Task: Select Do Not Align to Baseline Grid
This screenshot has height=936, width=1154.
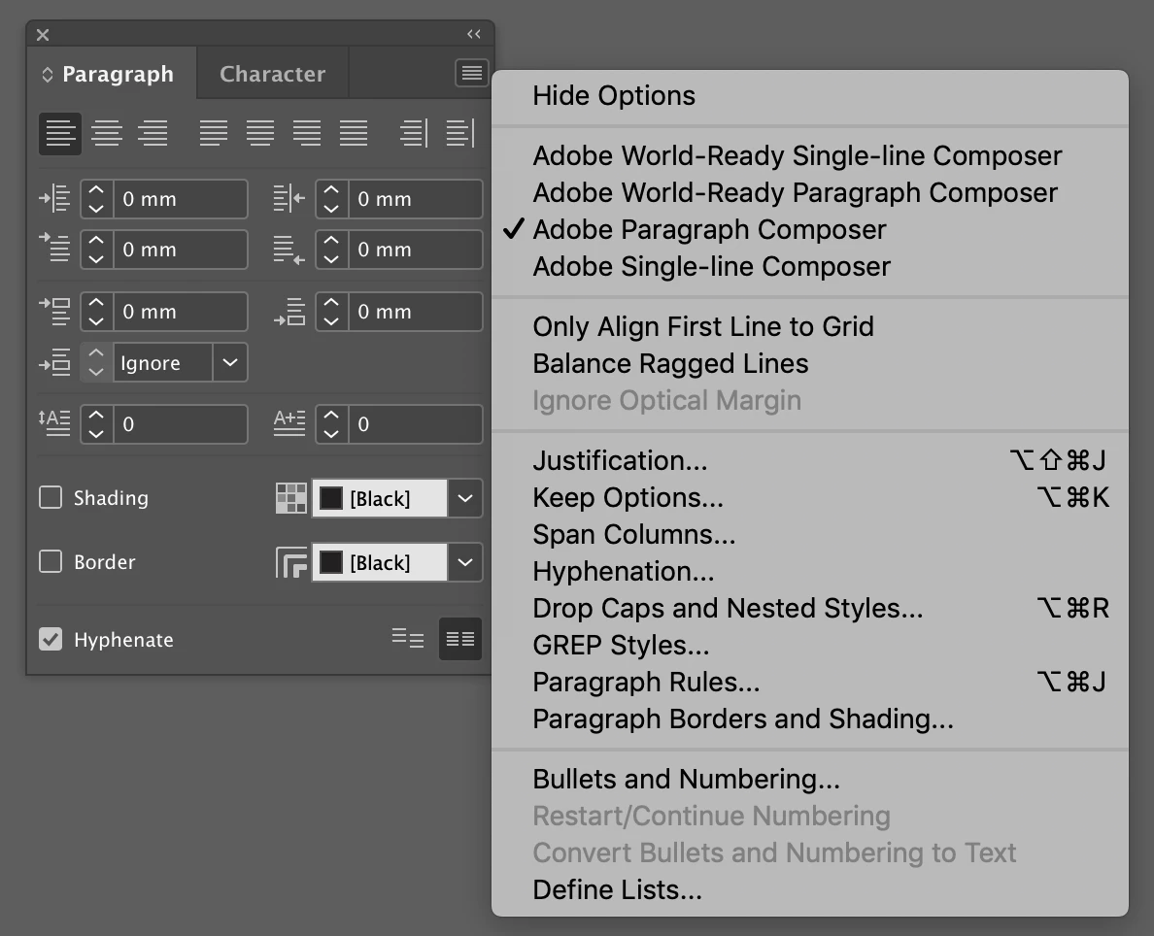Action: pyautogui.click(x=408, y=638)
